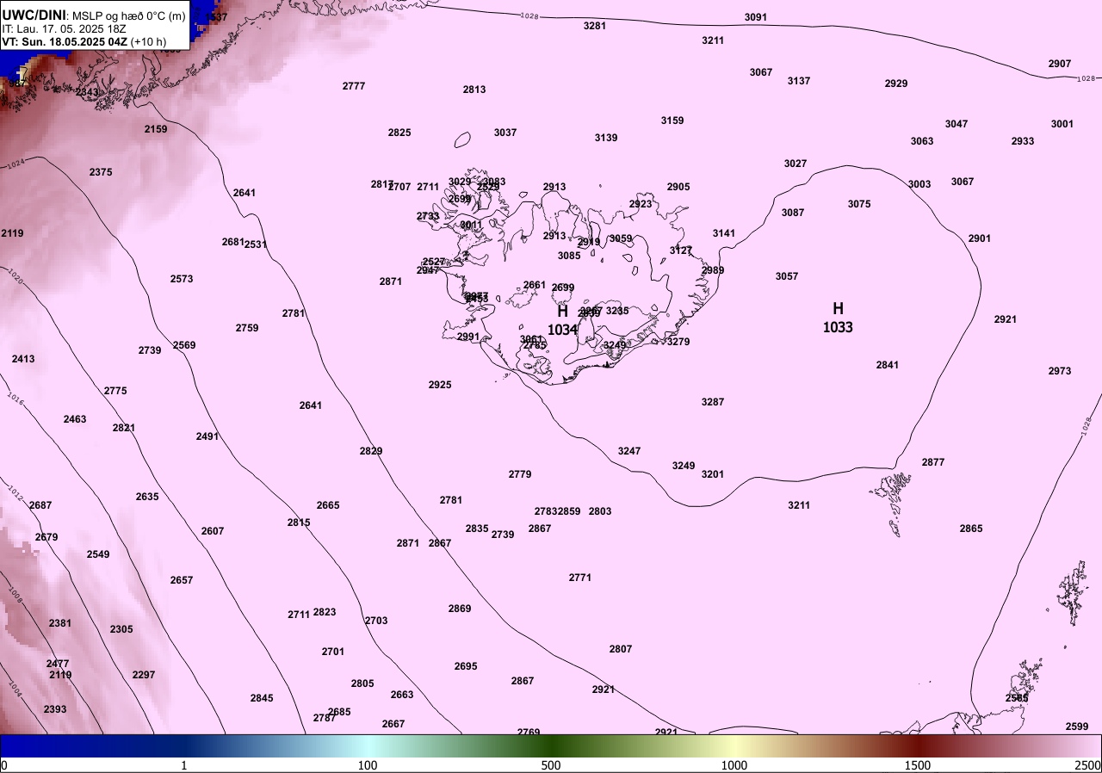Click the height value 3037
1102x773 pixels.
click(x=505, y=133)
